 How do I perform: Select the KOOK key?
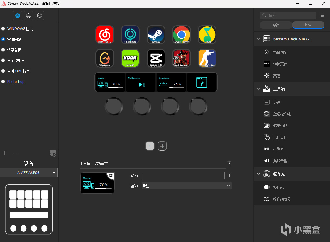tap(130, 58)
